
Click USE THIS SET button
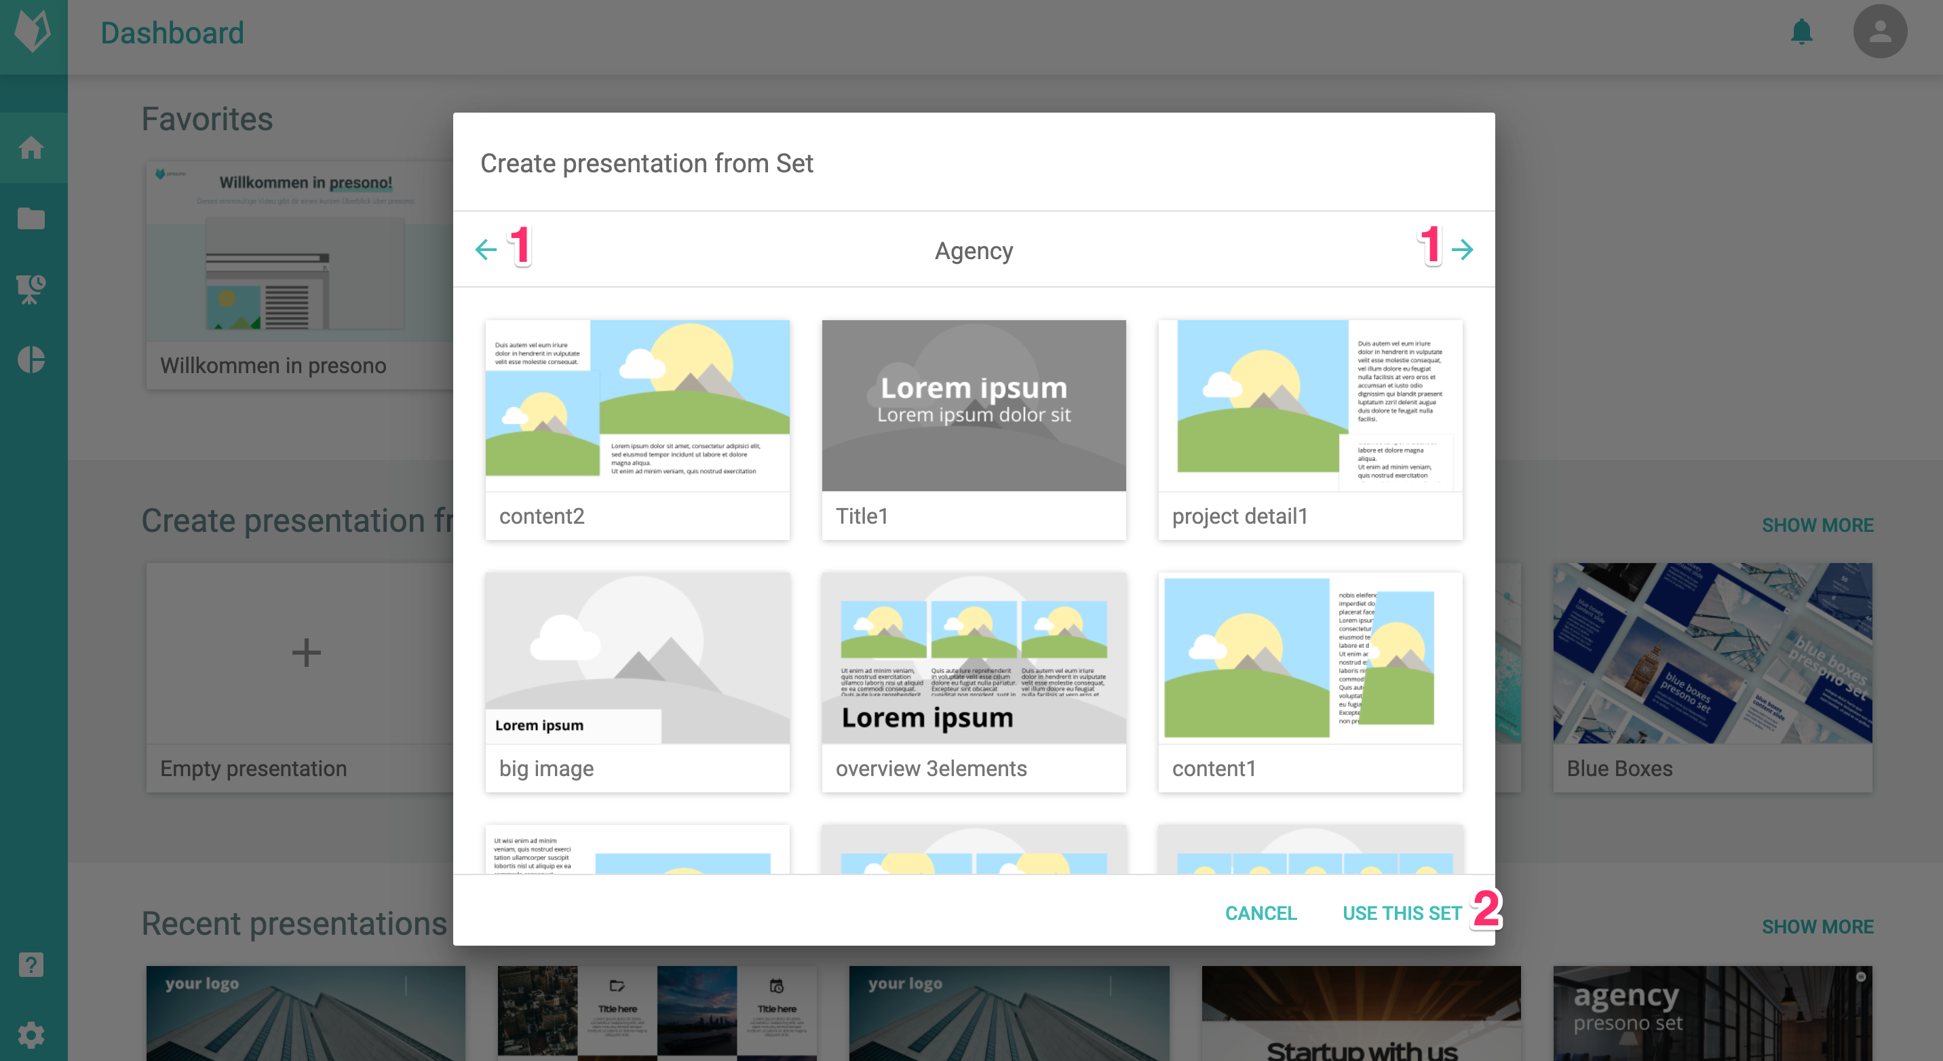click(x=1402, y=913)
